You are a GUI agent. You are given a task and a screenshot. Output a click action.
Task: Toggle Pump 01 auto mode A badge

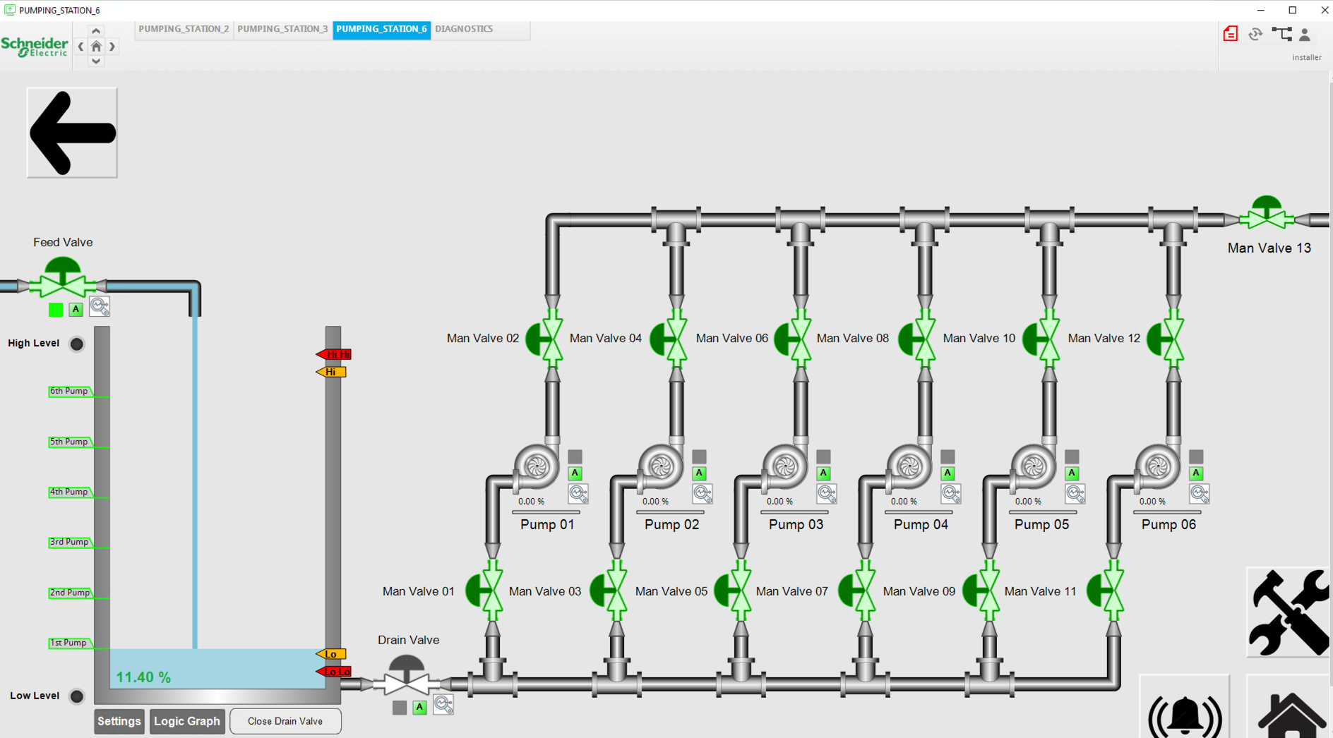pos(575,473)
